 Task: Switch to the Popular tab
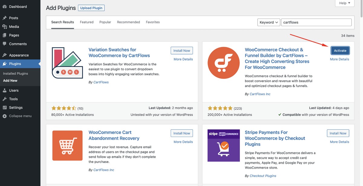pyautogui.click(x=105, y=22)
